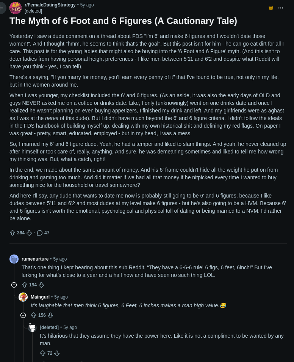Downvote the deleted user's reply with 72 votes
The width and height of the screenshot is (294, 362).
point(57,353)
